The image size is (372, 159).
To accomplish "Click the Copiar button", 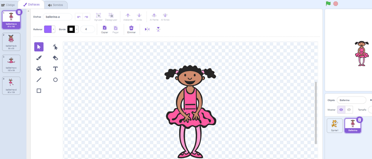I will [x=105, y=28].
